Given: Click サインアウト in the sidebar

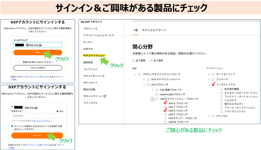Looking at the screenshot, I should (91, 103).
